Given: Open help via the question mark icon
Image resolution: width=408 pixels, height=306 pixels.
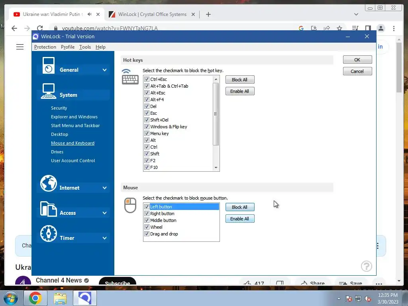Looking at the screenshot, I should (x=367, y=266).
